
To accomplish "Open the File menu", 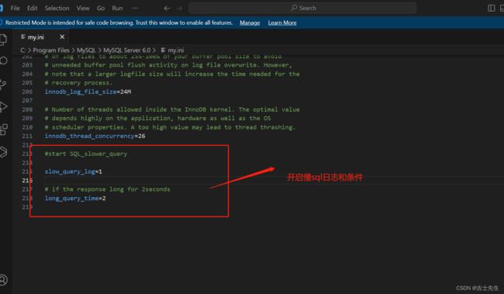I will tap(15, 8).
